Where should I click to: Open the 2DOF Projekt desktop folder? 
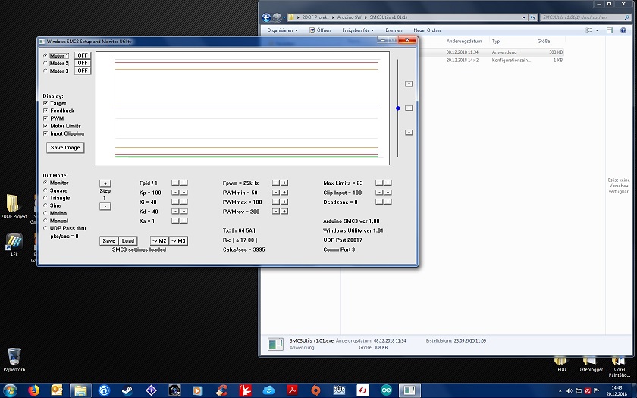pyautogui.click(x=13, y=206)
